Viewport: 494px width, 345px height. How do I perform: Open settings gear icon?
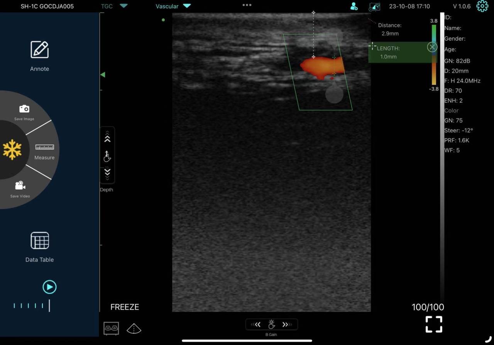pyautogui.click(x=482, y=6)
